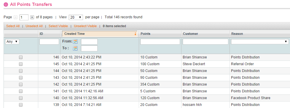
Task: Click the Select Visible link
Action: pos(58,26)
